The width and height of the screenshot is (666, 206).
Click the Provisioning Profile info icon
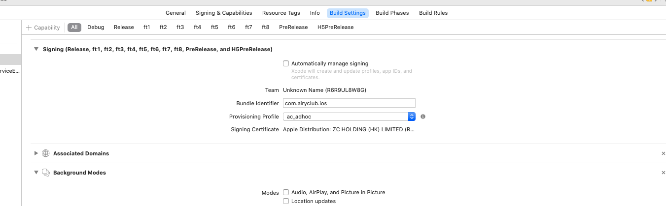(423, 117)
